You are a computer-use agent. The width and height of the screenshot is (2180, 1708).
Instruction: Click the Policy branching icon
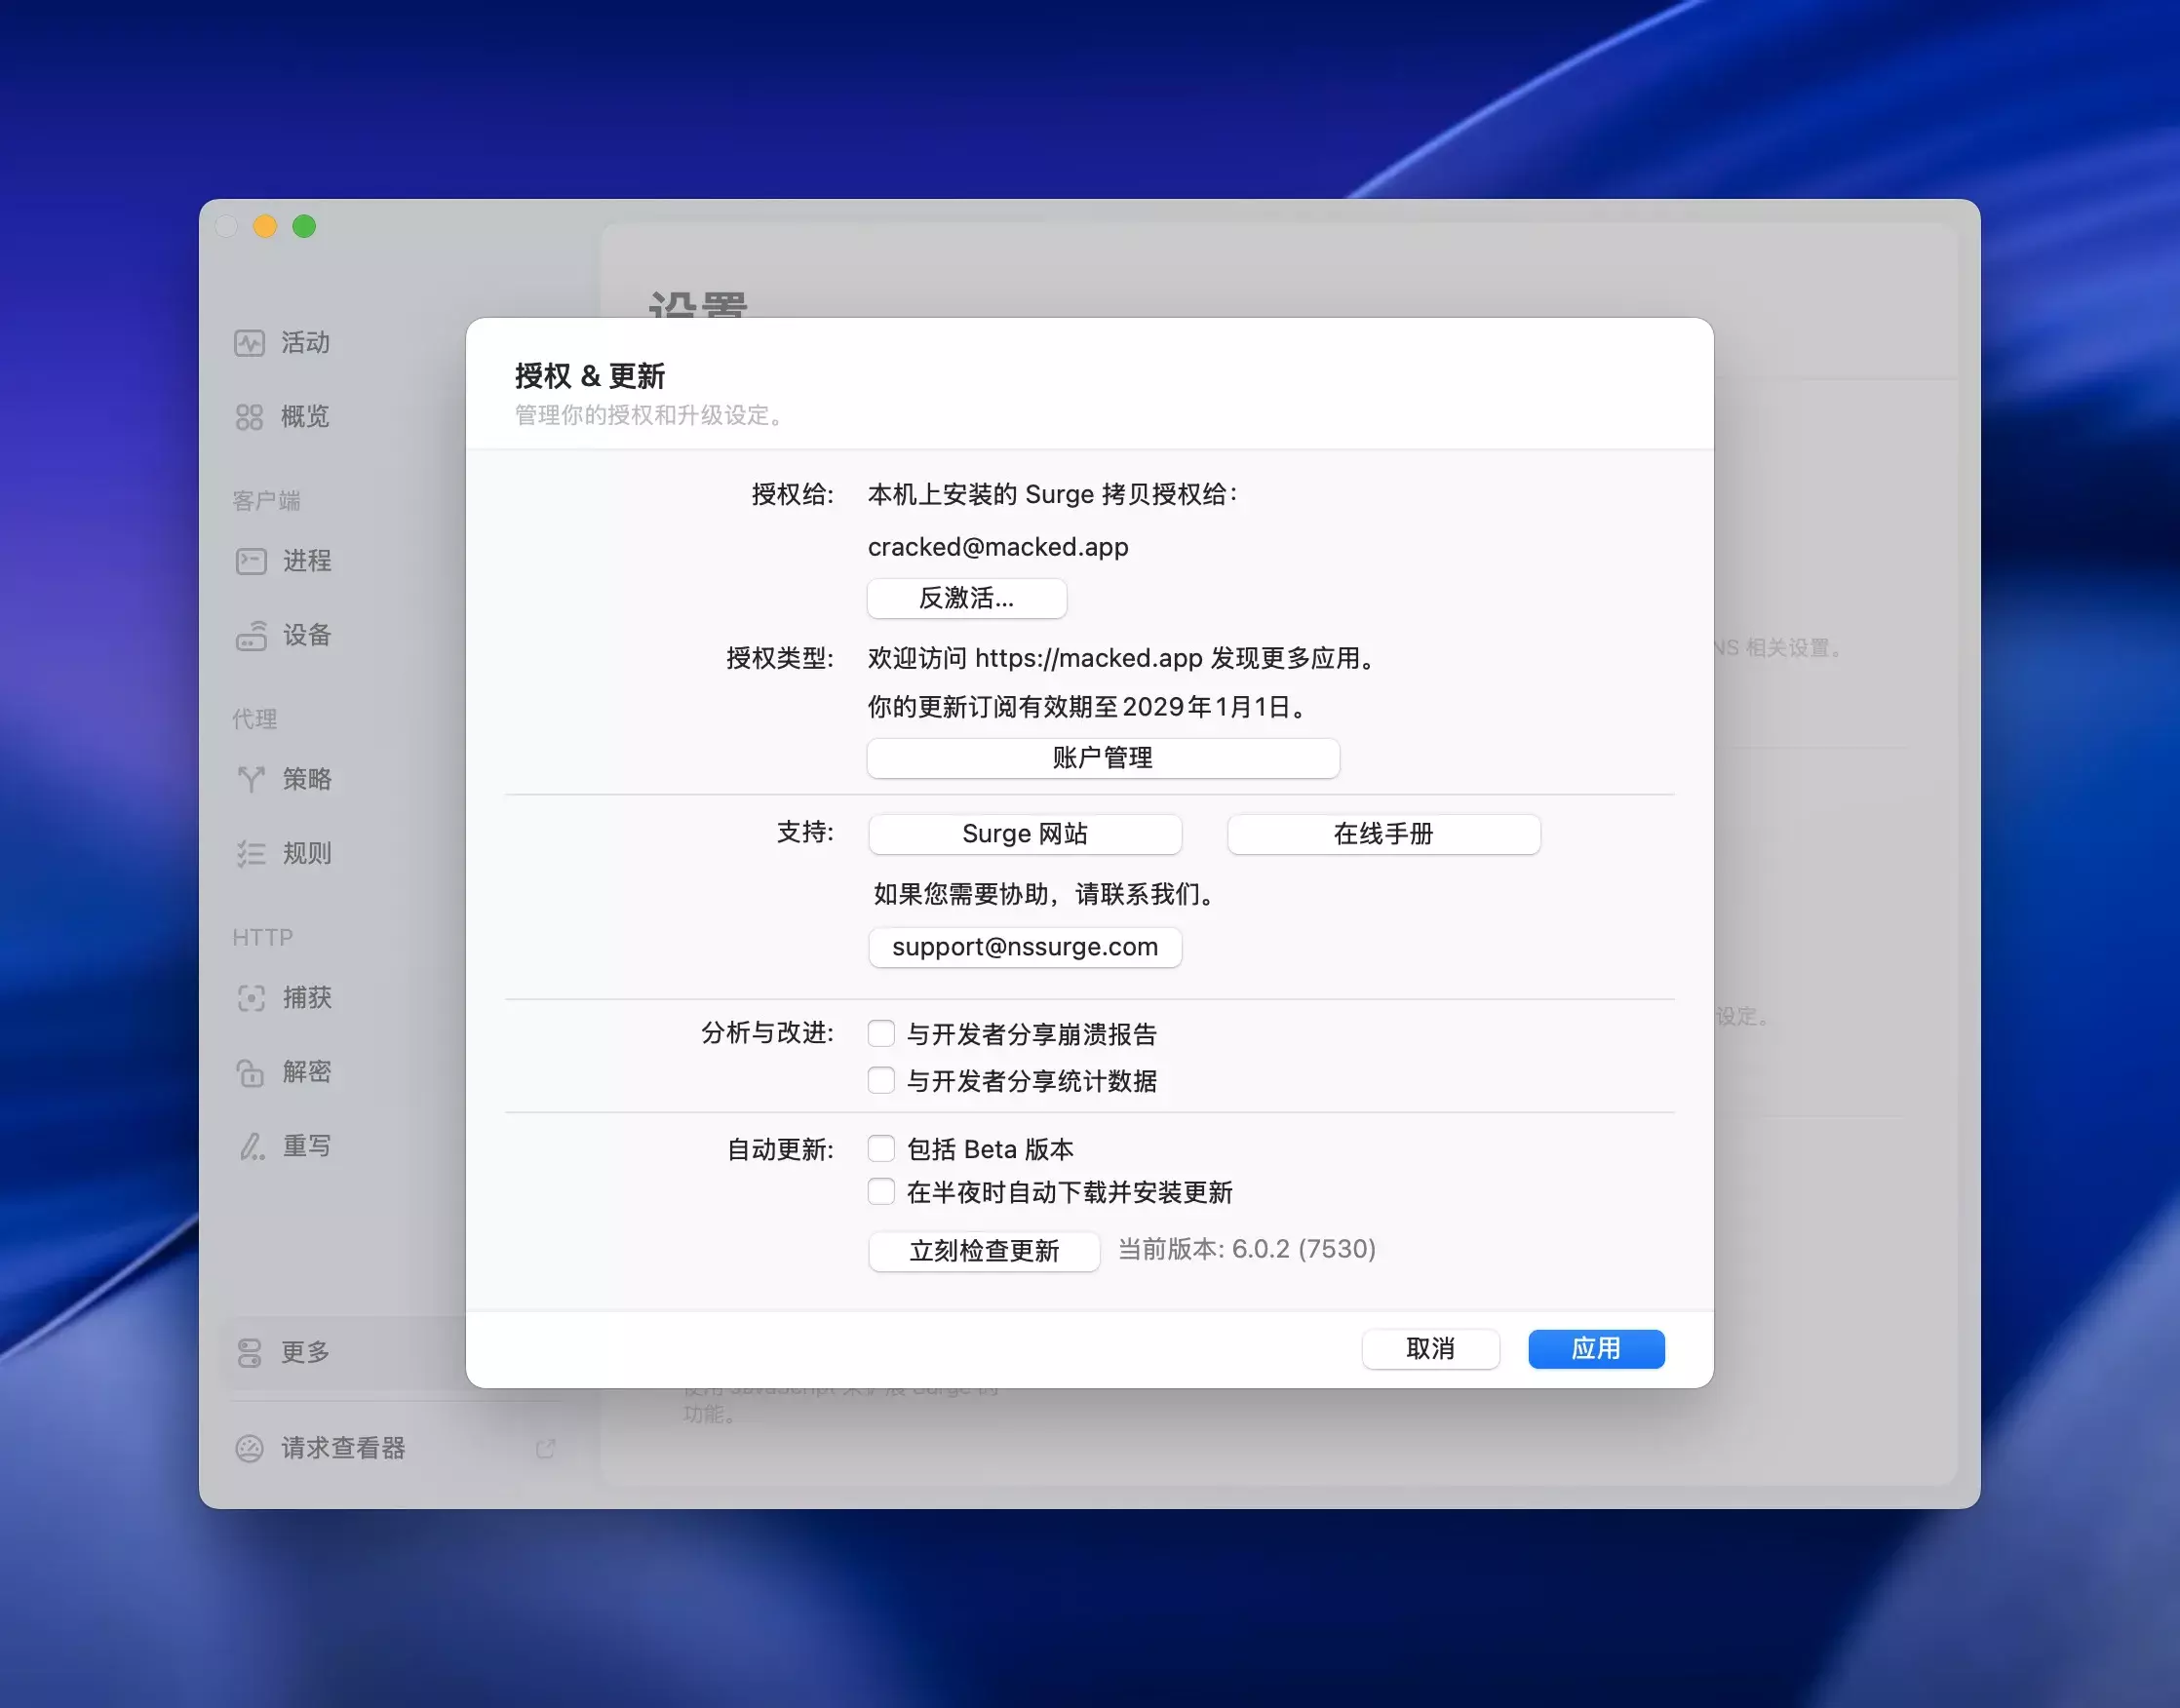[251, 779]
